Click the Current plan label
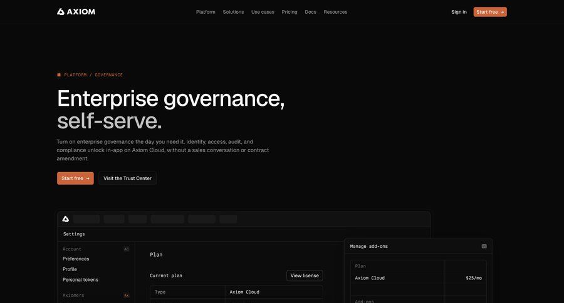Image resolution: width=564 pixels, height=303 pixels. point(166,275)
